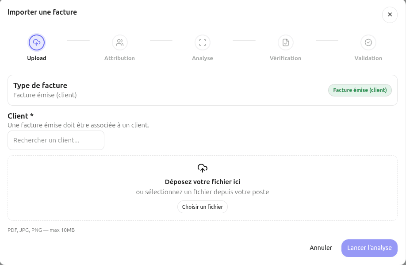Select the Validation step label

tap(368, 58)
